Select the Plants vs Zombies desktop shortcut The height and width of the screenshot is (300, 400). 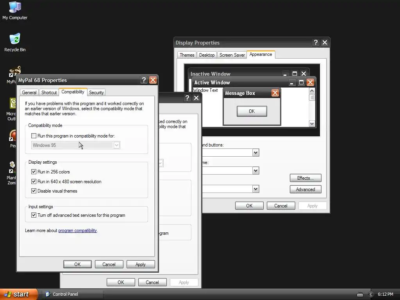(x=11, y=173)
